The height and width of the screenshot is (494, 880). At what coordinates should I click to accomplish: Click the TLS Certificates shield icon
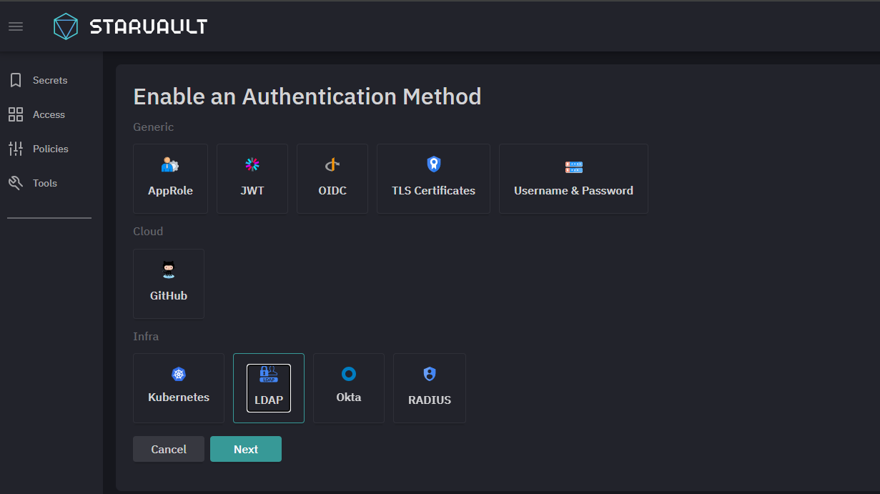click(x=433, y=164)
